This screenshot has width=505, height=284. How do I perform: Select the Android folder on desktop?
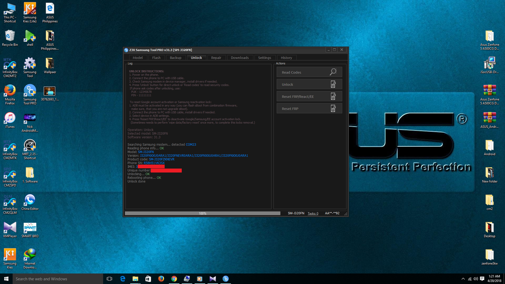coord(490,148)
